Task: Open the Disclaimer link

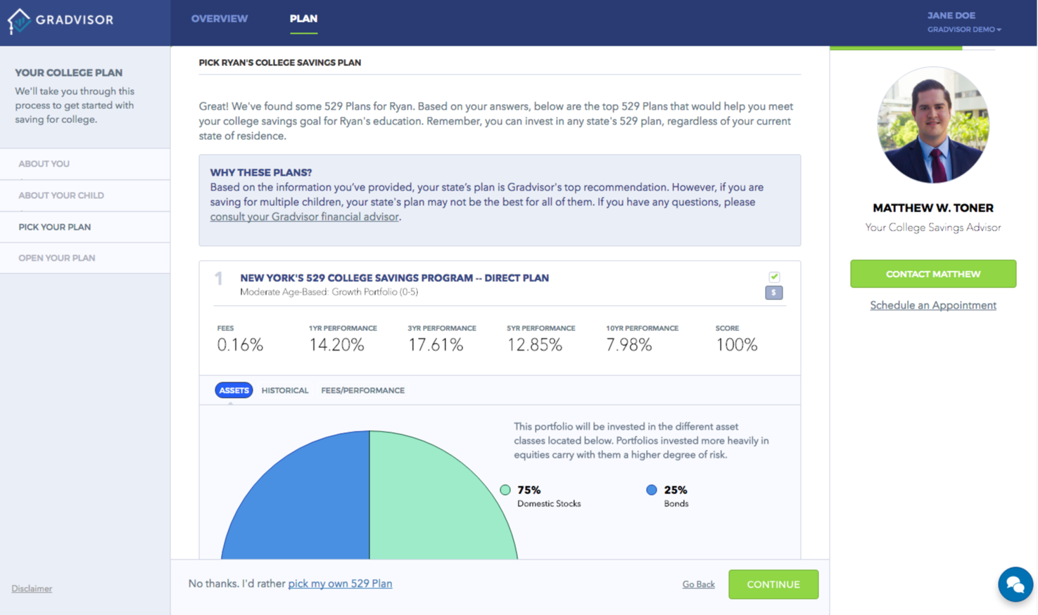Action: 32,588
